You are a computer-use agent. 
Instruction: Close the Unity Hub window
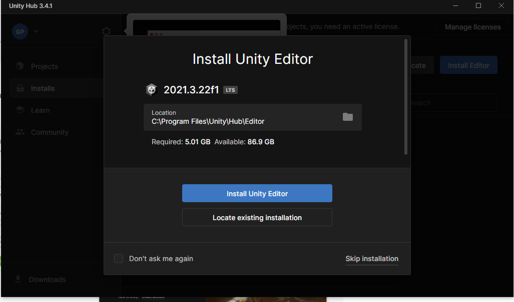(x=501, y=6)
